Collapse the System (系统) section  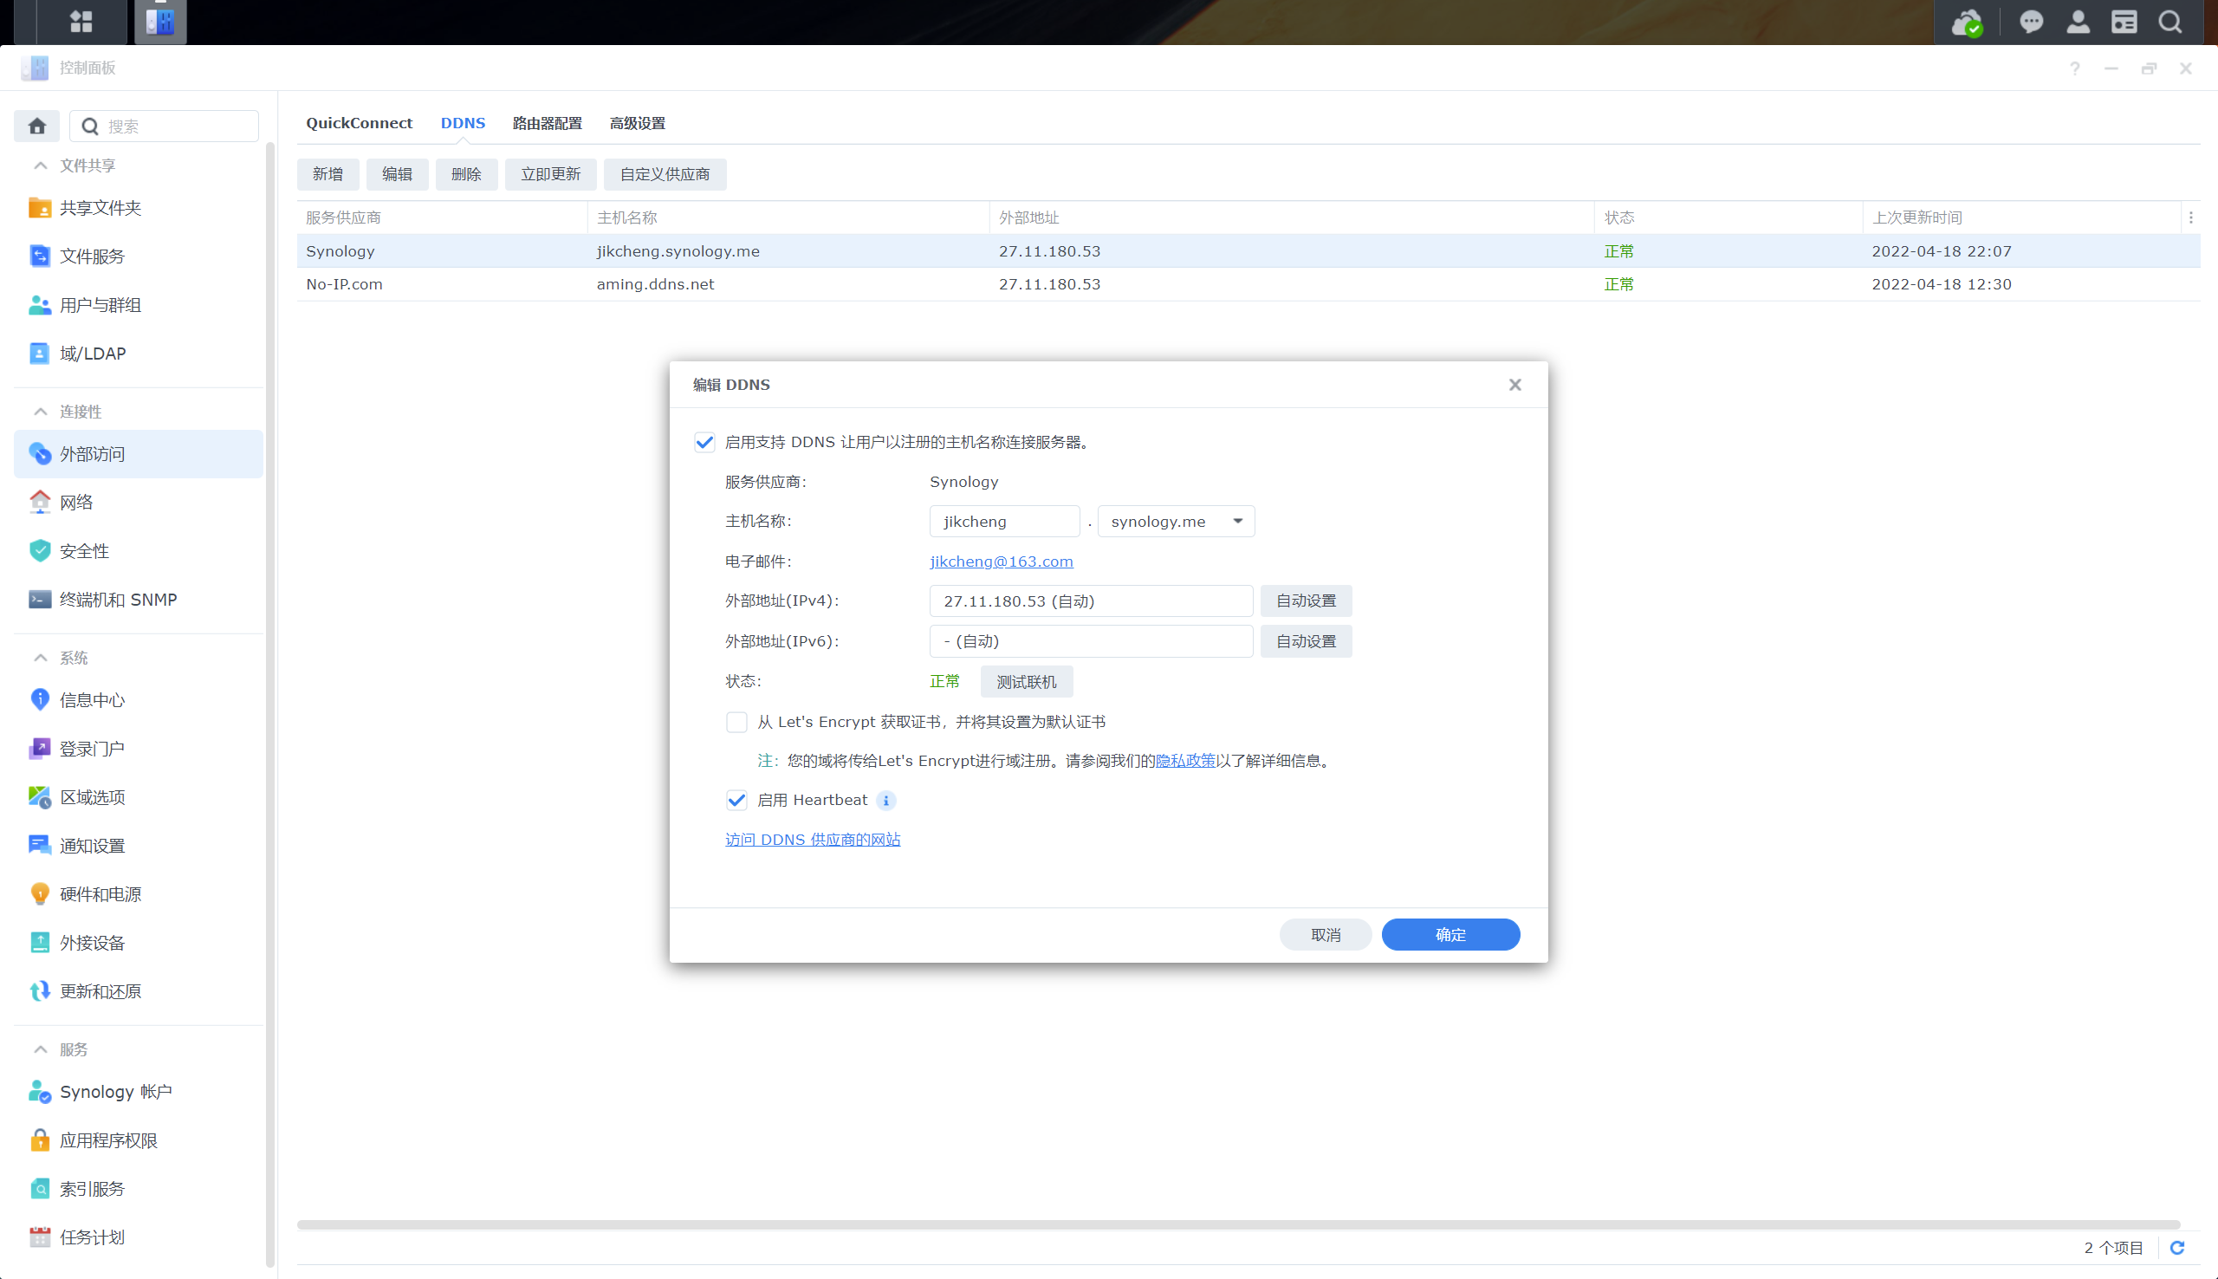41,658
